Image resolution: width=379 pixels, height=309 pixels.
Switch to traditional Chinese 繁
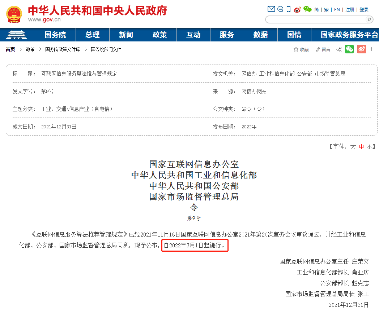(x=326, y=10)
